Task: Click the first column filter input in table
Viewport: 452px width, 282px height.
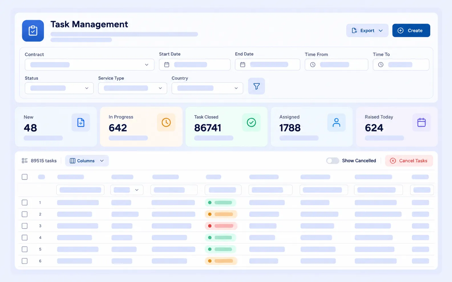Action: (80, 190)
